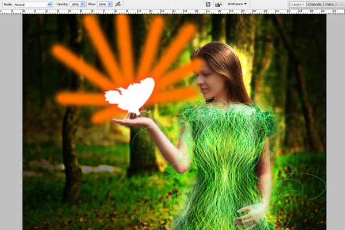Switch to the Layers tab

[296, 4]
